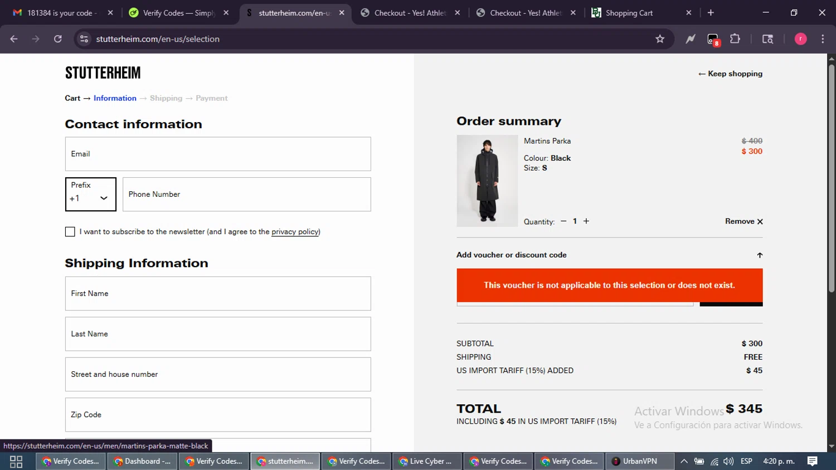Focus the Email input field
Screen dimensions: 836x470
[x=218, y=154]
